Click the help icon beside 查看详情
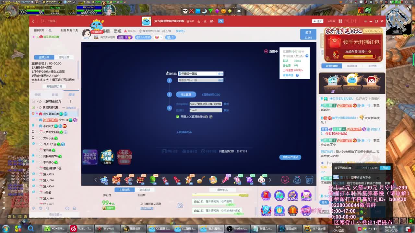 pos(297,75)
